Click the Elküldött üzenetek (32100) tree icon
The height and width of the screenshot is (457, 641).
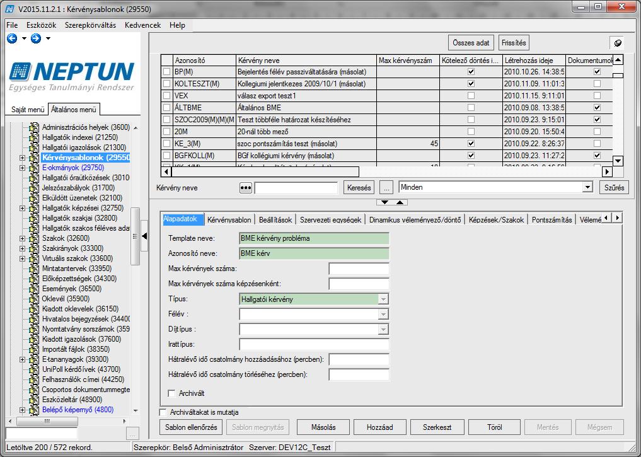35,198
